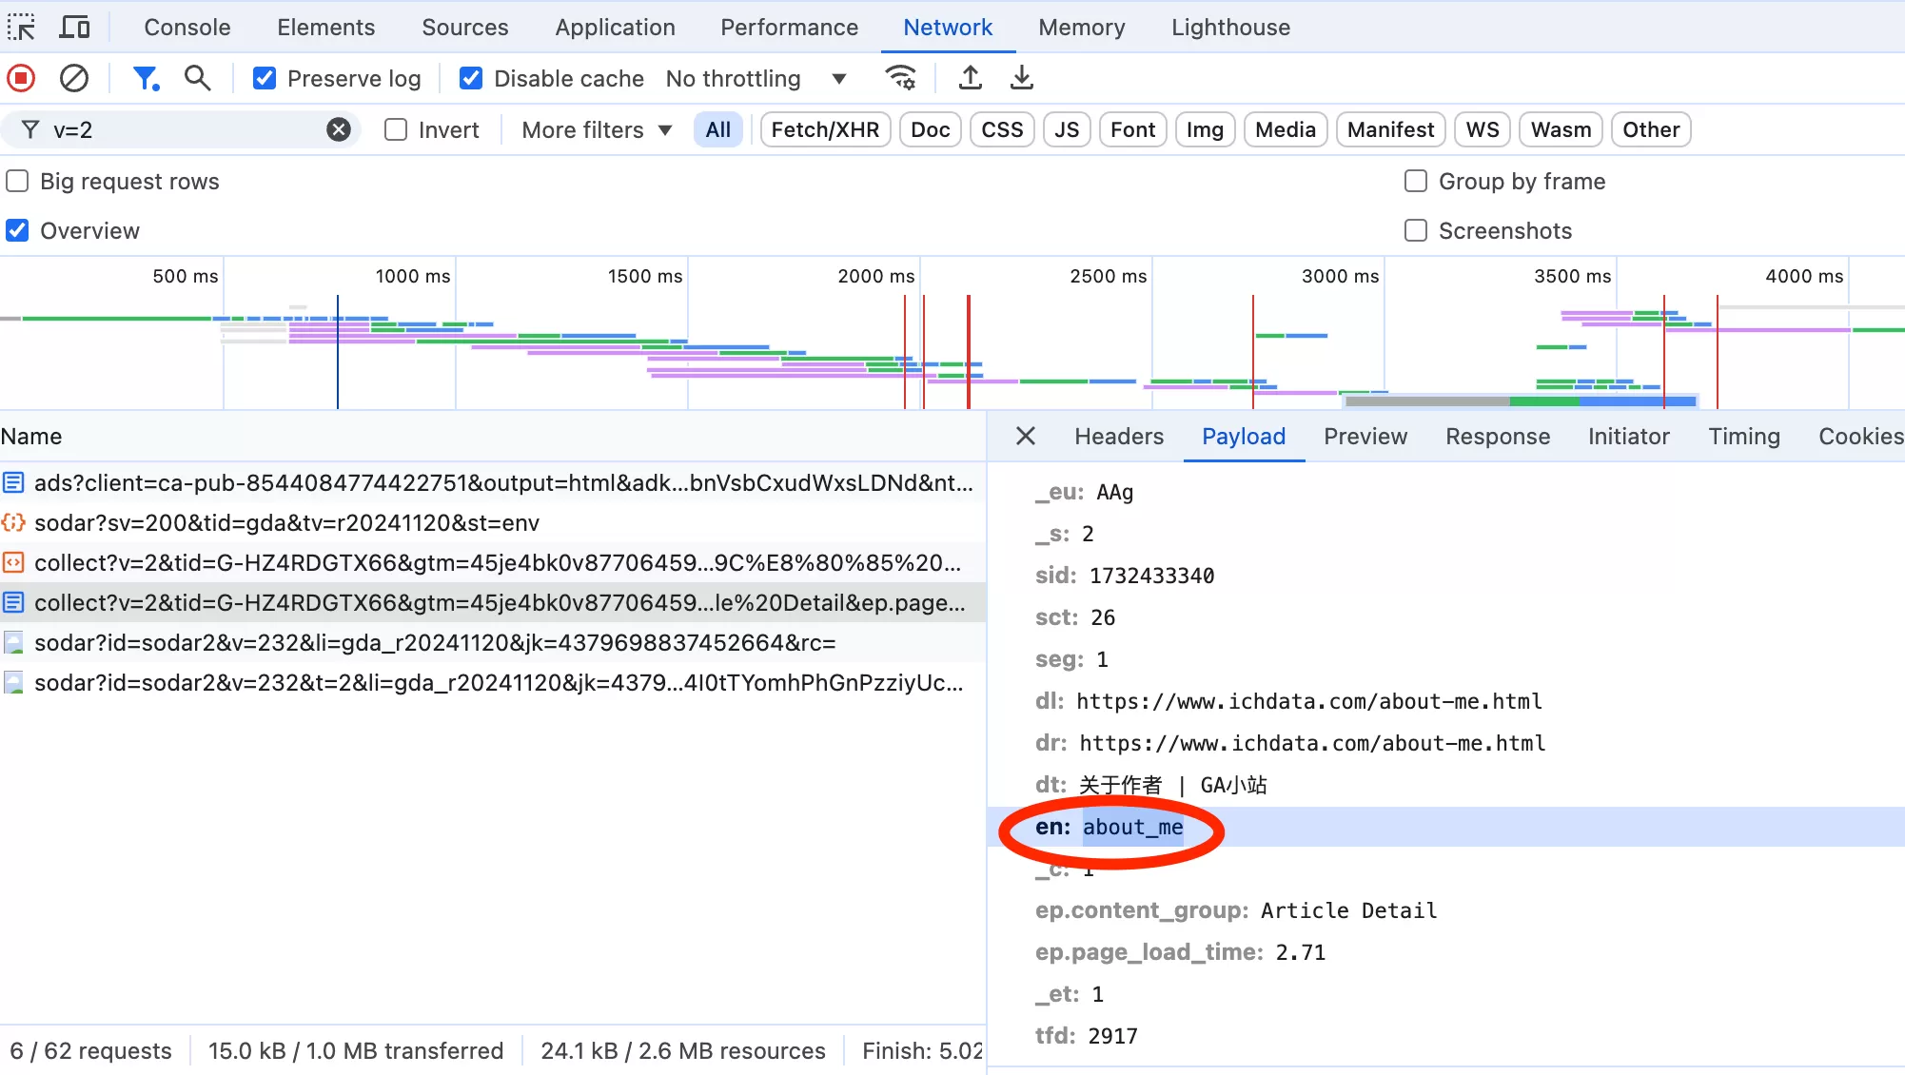This screenshot has width=1905, height=1075.
Task: Filter by JS requests
Action: [1067, 129]
